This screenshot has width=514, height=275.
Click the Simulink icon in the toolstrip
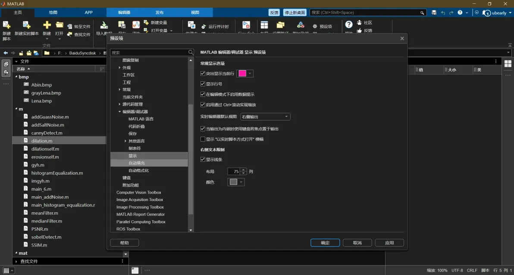[x=246, y=25]
